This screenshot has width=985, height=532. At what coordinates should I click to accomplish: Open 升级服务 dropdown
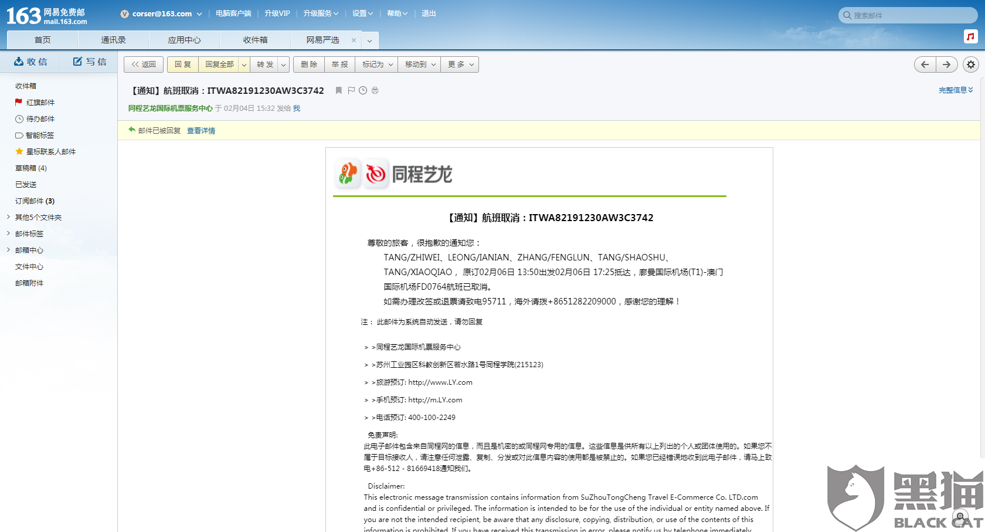click(x=321, y=13)
